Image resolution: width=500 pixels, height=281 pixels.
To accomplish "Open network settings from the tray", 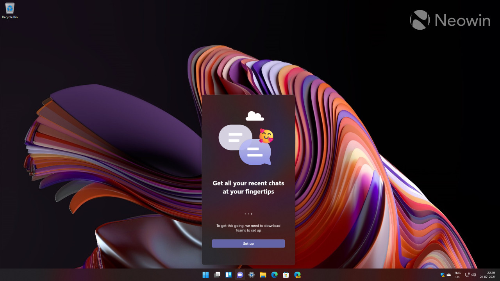I will click(467, 274).
